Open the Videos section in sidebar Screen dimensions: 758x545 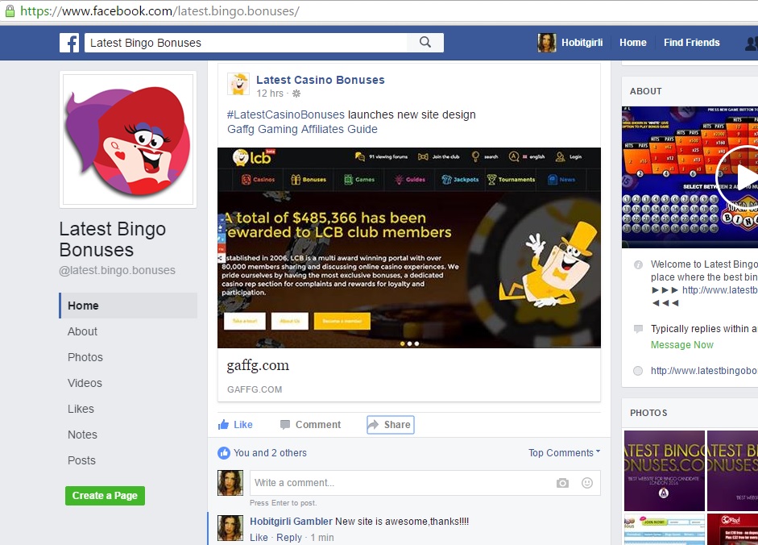pos(85,383)
